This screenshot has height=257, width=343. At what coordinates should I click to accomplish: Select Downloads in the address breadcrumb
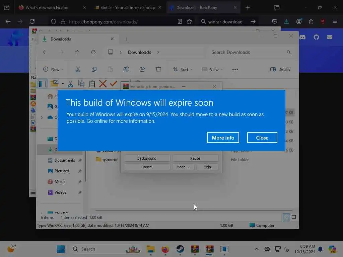coord(139,52)
